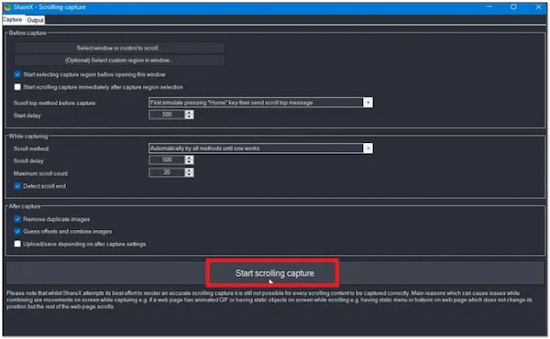Click the Maximum scroll count label
The image size is (550, 339).
(x=40, y=173)
